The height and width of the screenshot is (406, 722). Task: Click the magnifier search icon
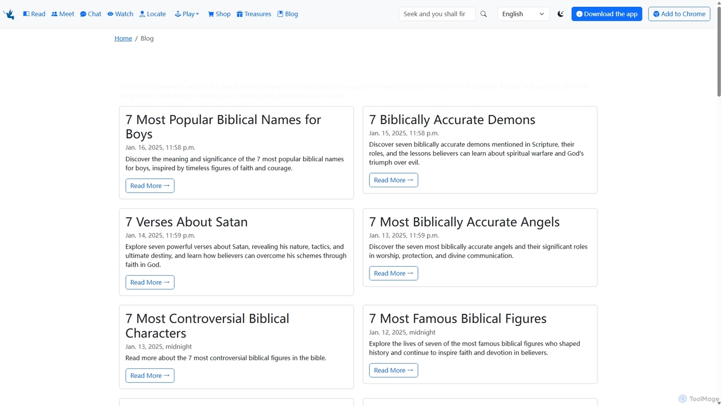[x=483, y=14]
